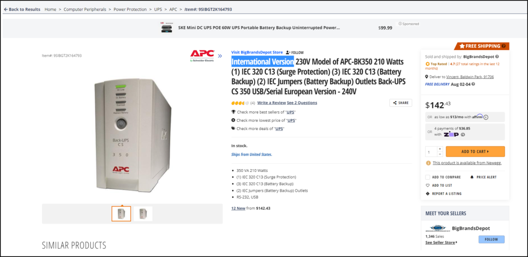Click the Zip logo
This screenshot has height=257, width=528.
451,134
